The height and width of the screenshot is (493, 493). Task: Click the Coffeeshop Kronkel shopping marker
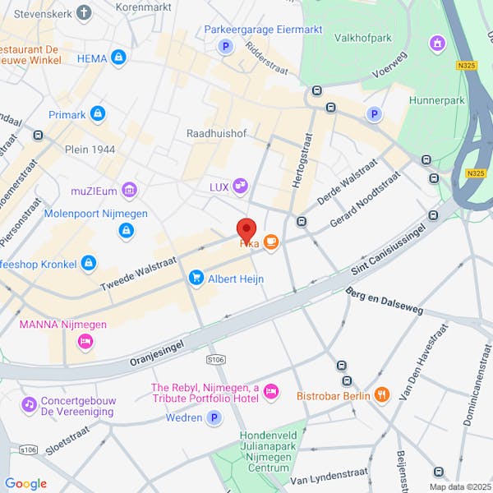[x=89, y=263]
